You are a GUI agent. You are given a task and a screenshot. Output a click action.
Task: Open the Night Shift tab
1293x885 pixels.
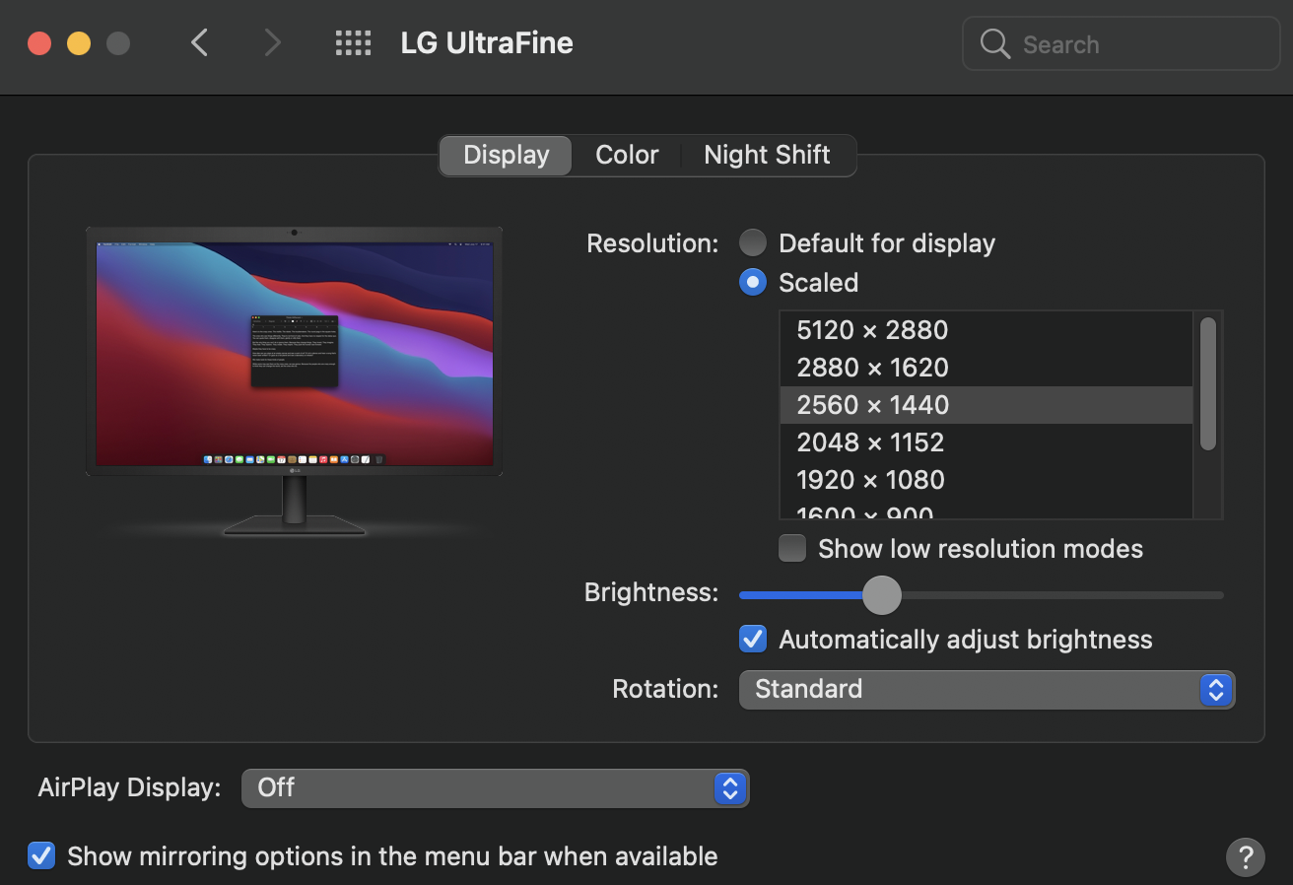coord(767,155)
